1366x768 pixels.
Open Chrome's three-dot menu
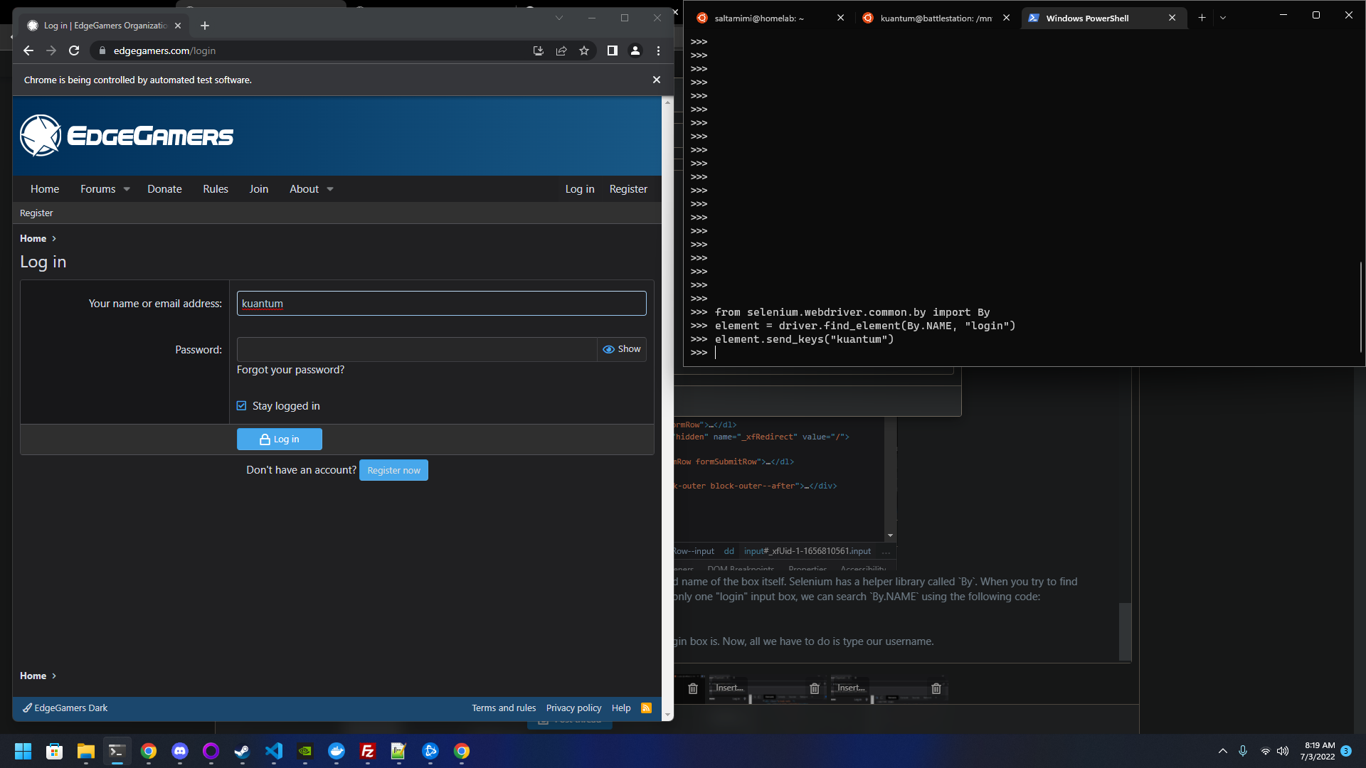point(659,50)
